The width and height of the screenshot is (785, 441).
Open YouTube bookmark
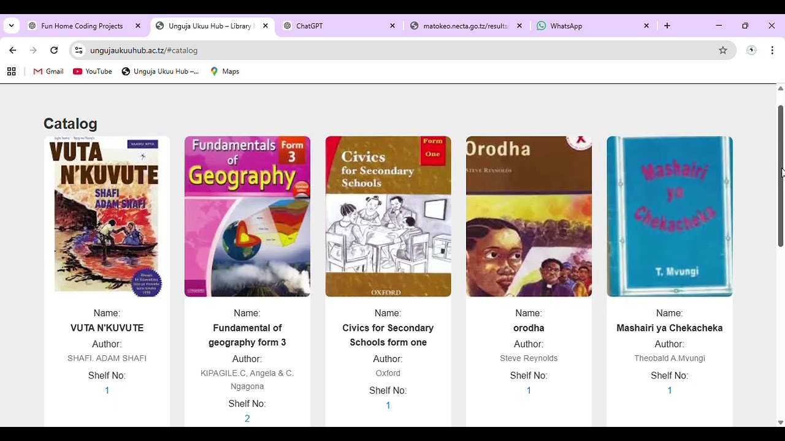(x=93, y=72)
